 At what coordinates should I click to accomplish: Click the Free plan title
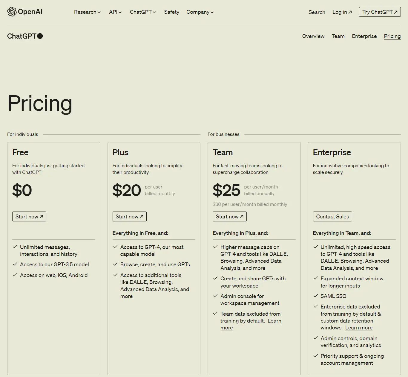pyautogui.click(x=20, y=152)
